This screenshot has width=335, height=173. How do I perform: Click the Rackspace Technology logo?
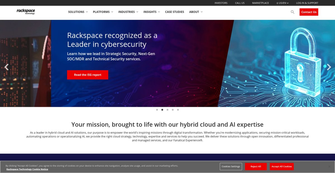coord(26,12)
